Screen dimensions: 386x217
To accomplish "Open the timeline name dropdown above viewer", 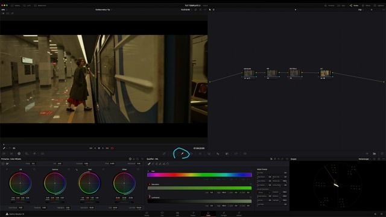I will tap(104, 10).
